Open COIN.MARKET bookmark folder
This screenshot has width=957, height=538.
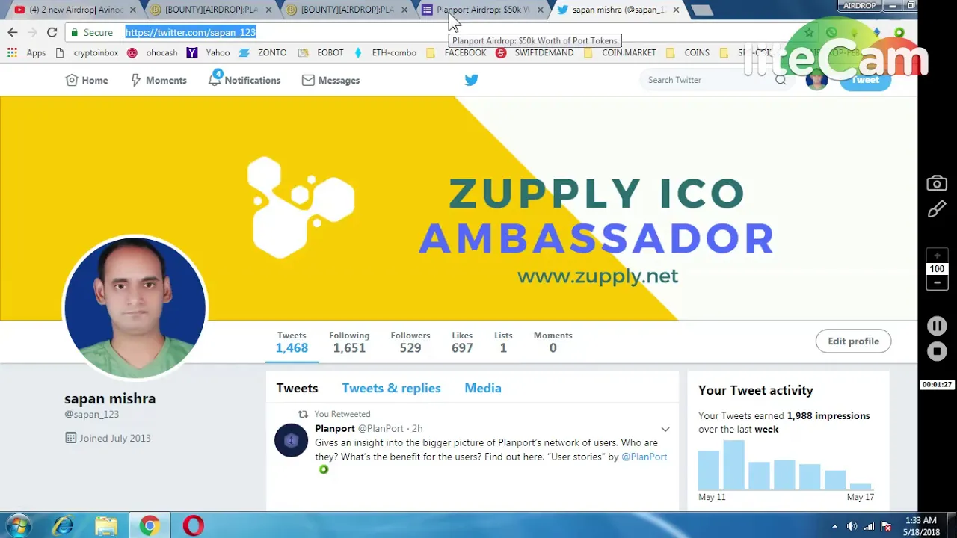[x=619, y=52]
